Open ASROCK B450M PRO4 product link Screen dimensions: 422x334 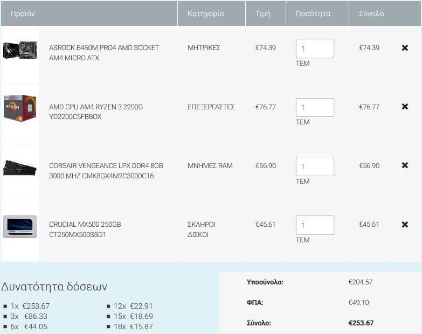[104, 53]
